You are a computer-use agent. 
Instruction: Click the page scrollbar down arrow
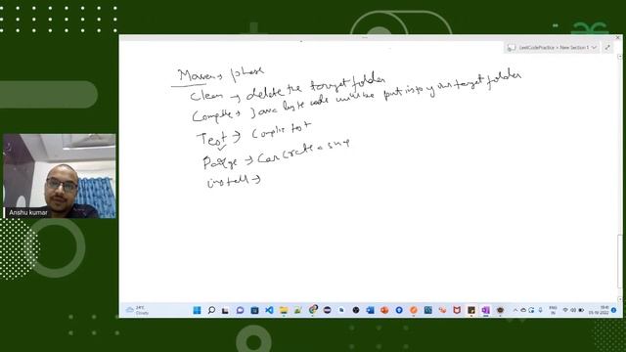(619, 298)
